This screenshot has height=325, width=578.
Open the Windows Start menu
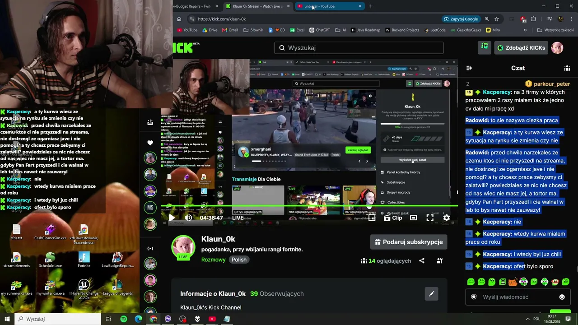[7, 319]
